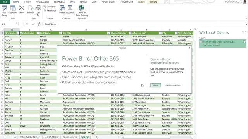Click the formula bar confirm checkmark
The height and width of the screenshot is (139, 248).
point(33,24)
